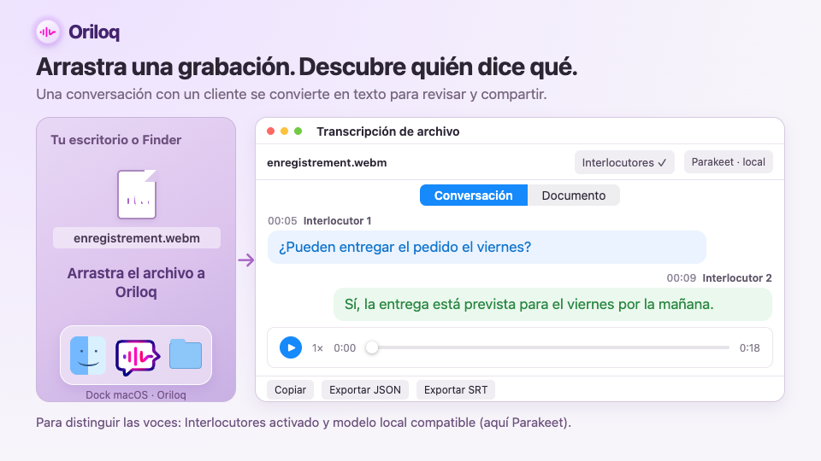Minimize the window with the yellow button

coord(284,131)
